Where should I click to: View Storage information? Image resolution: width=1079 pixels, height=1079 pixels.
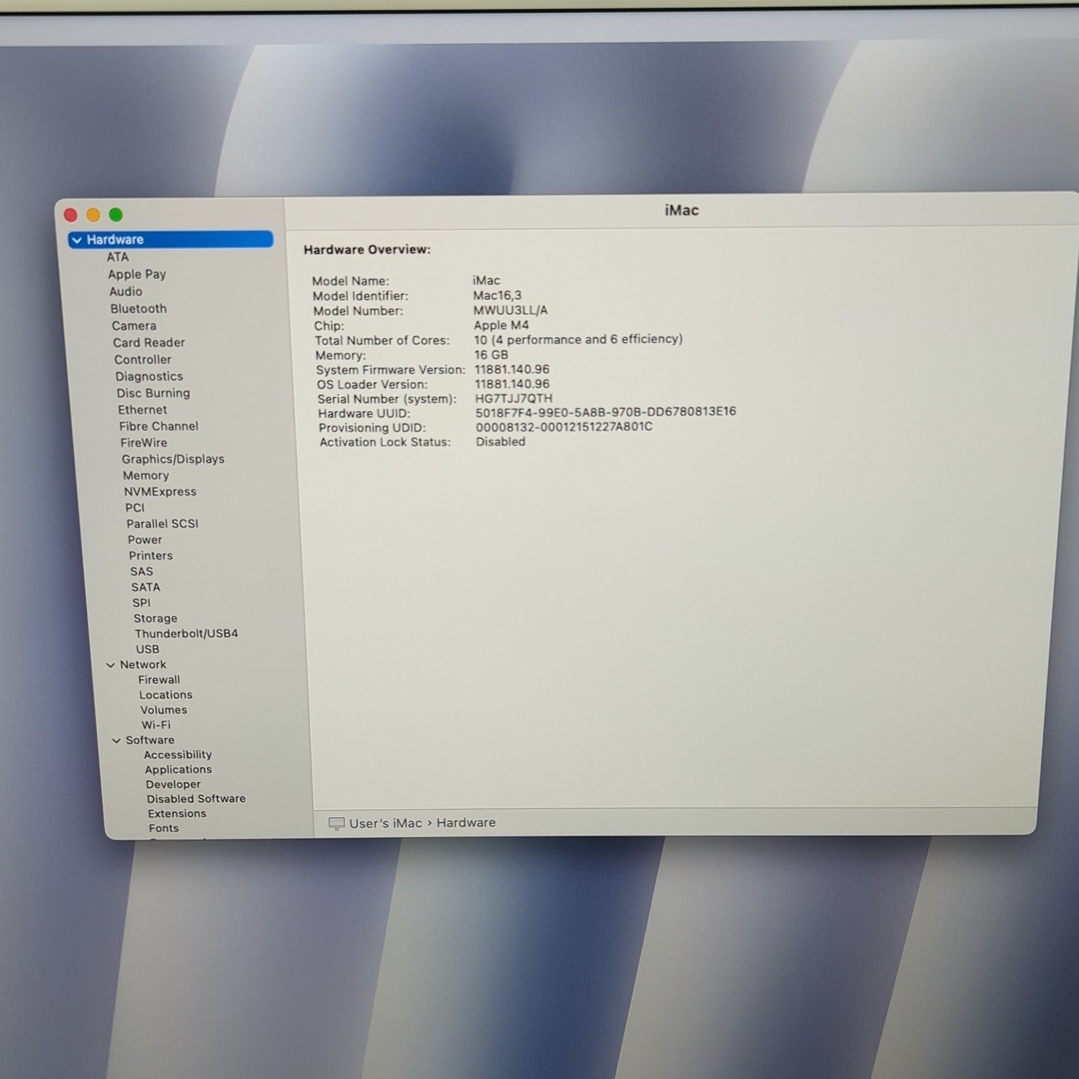coord(155,619)
